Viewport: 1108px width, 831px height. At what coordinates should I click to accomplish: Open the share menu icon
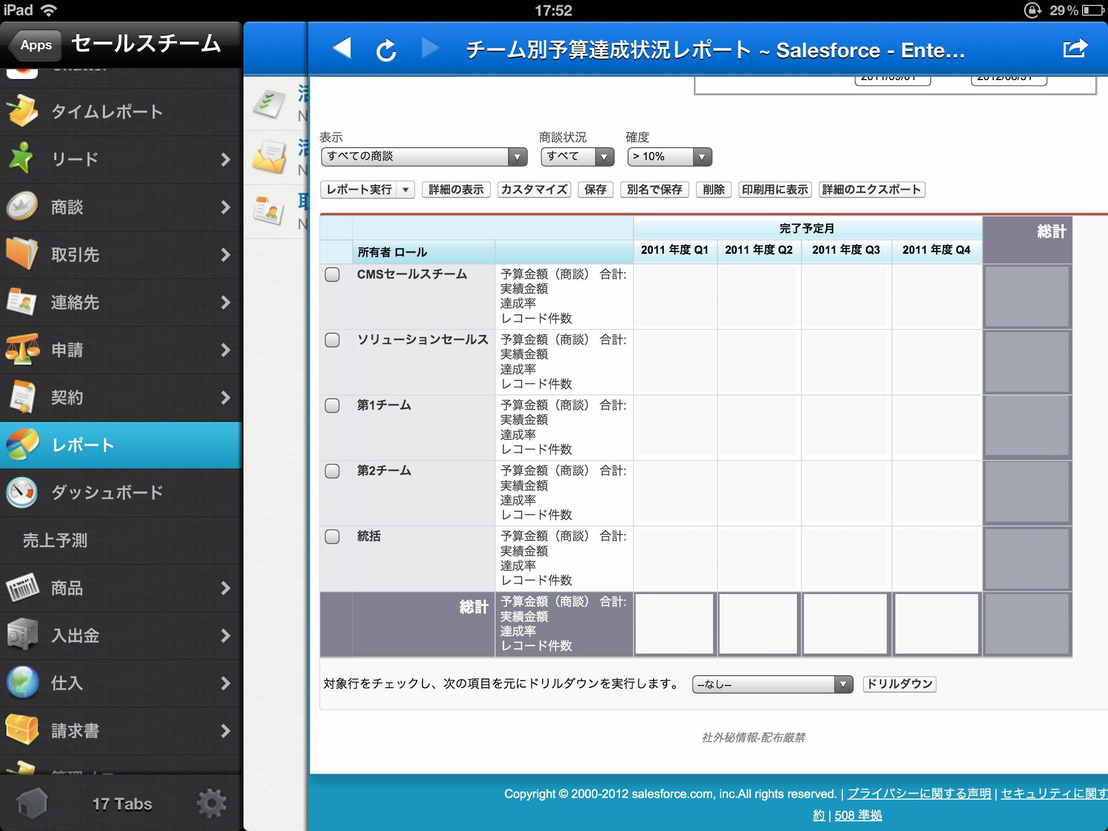click(x=1074, y=48)
